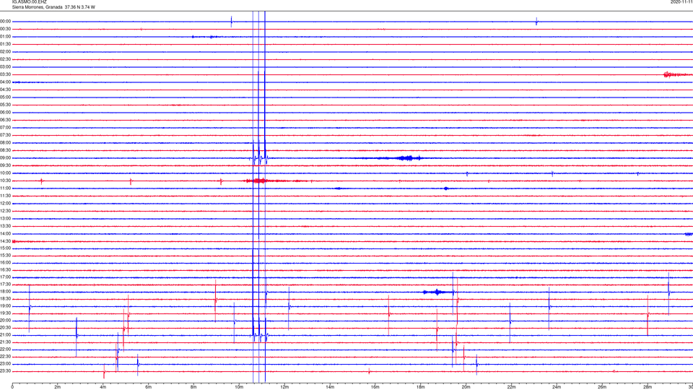This screenshot has height=390, width=693.
Task: Select the 05:00 time row label
Action: 6,97
